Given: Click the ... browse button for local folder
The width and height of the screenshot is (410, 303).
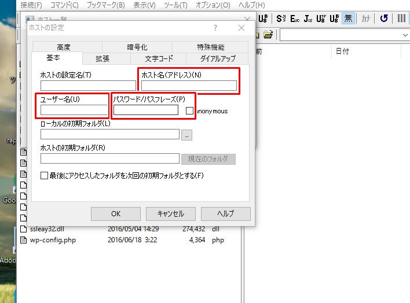Looking at the screenshot, I should click(x=186, y=135).
